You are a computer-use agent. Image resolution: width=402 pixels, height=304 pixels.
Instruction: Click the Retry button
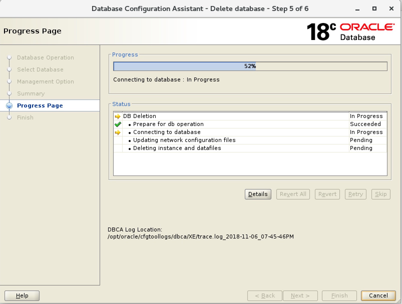point(355,194)
